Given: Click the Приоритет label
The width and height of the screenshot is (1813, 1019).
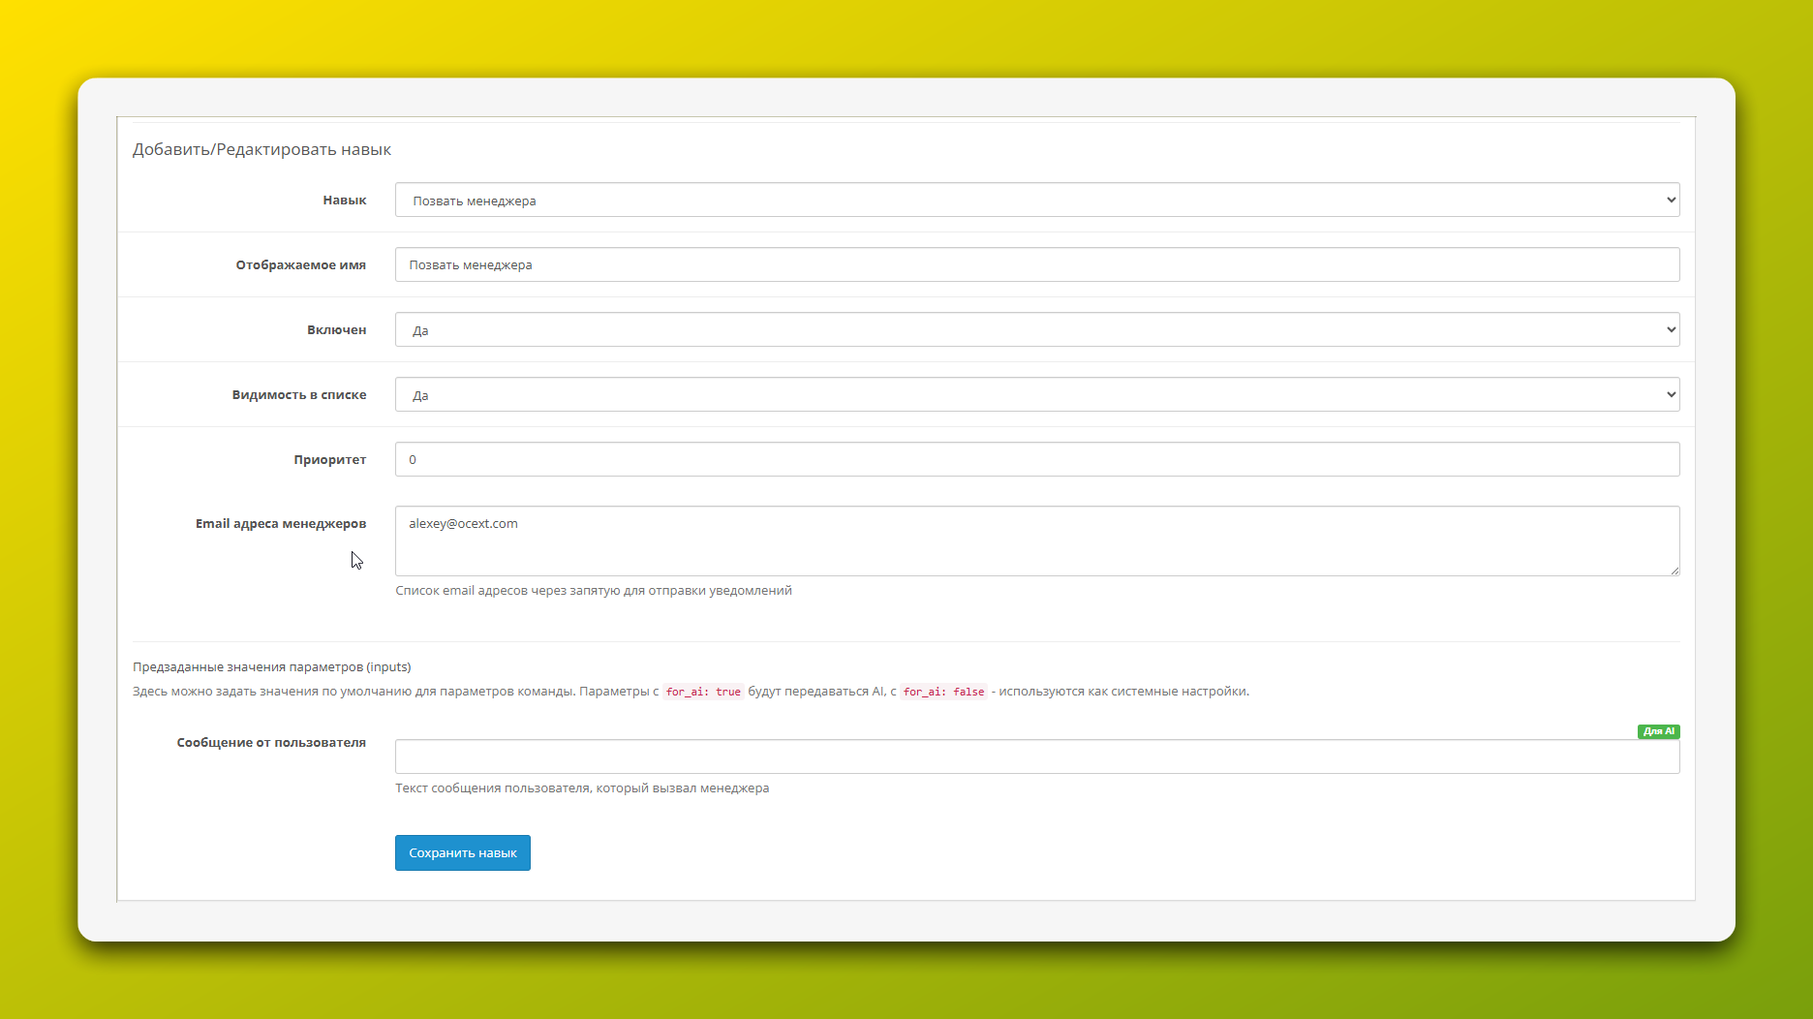Looking at the screenshot, I should pyautogui.click(x=329, y=460).
